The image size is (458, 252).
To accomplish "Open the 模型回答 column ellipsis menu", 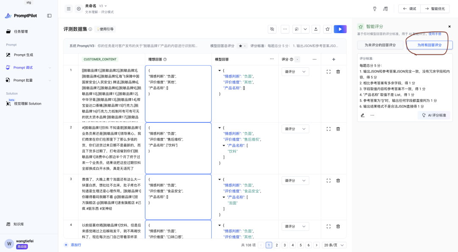I will [x=272, y=59].
